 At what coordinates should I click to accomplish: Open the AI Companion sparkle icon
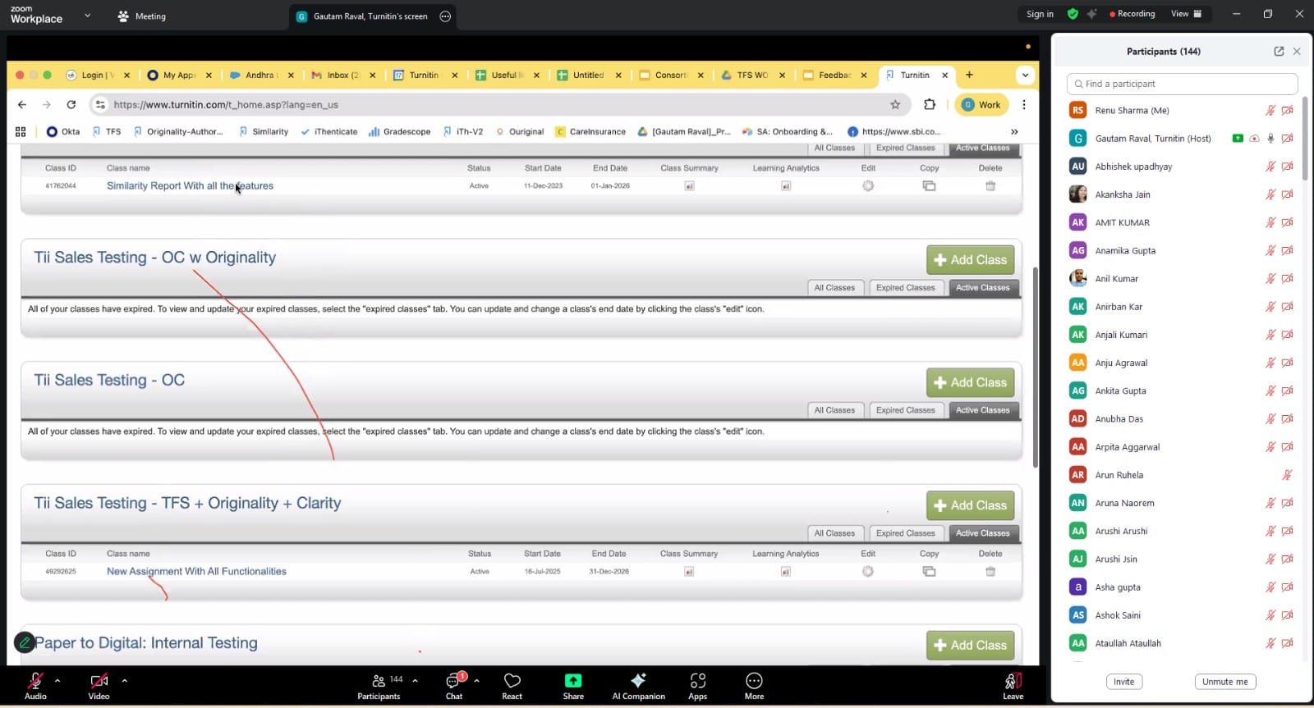click(x=638, y=681)
